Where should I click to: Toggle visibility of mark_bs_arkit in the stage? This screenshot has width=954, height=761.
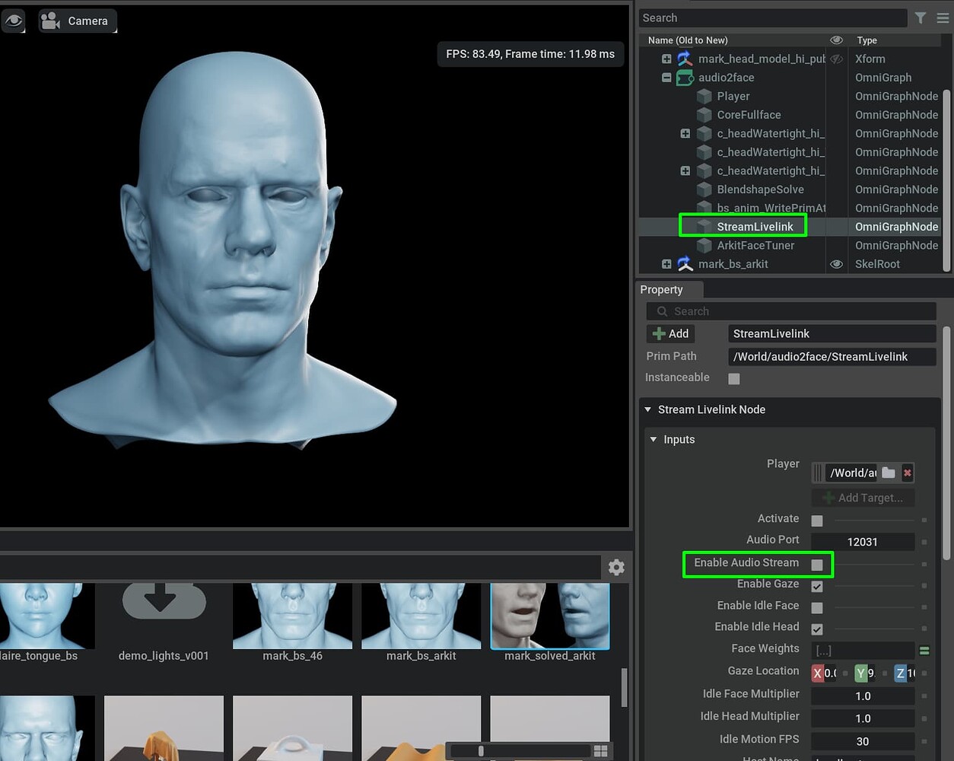point(836,264)
